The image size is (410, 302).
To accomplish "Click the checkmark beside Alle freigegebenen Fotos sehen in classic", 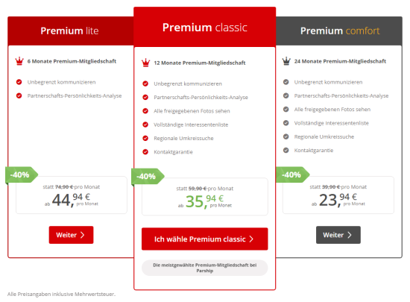I will 145,111.
